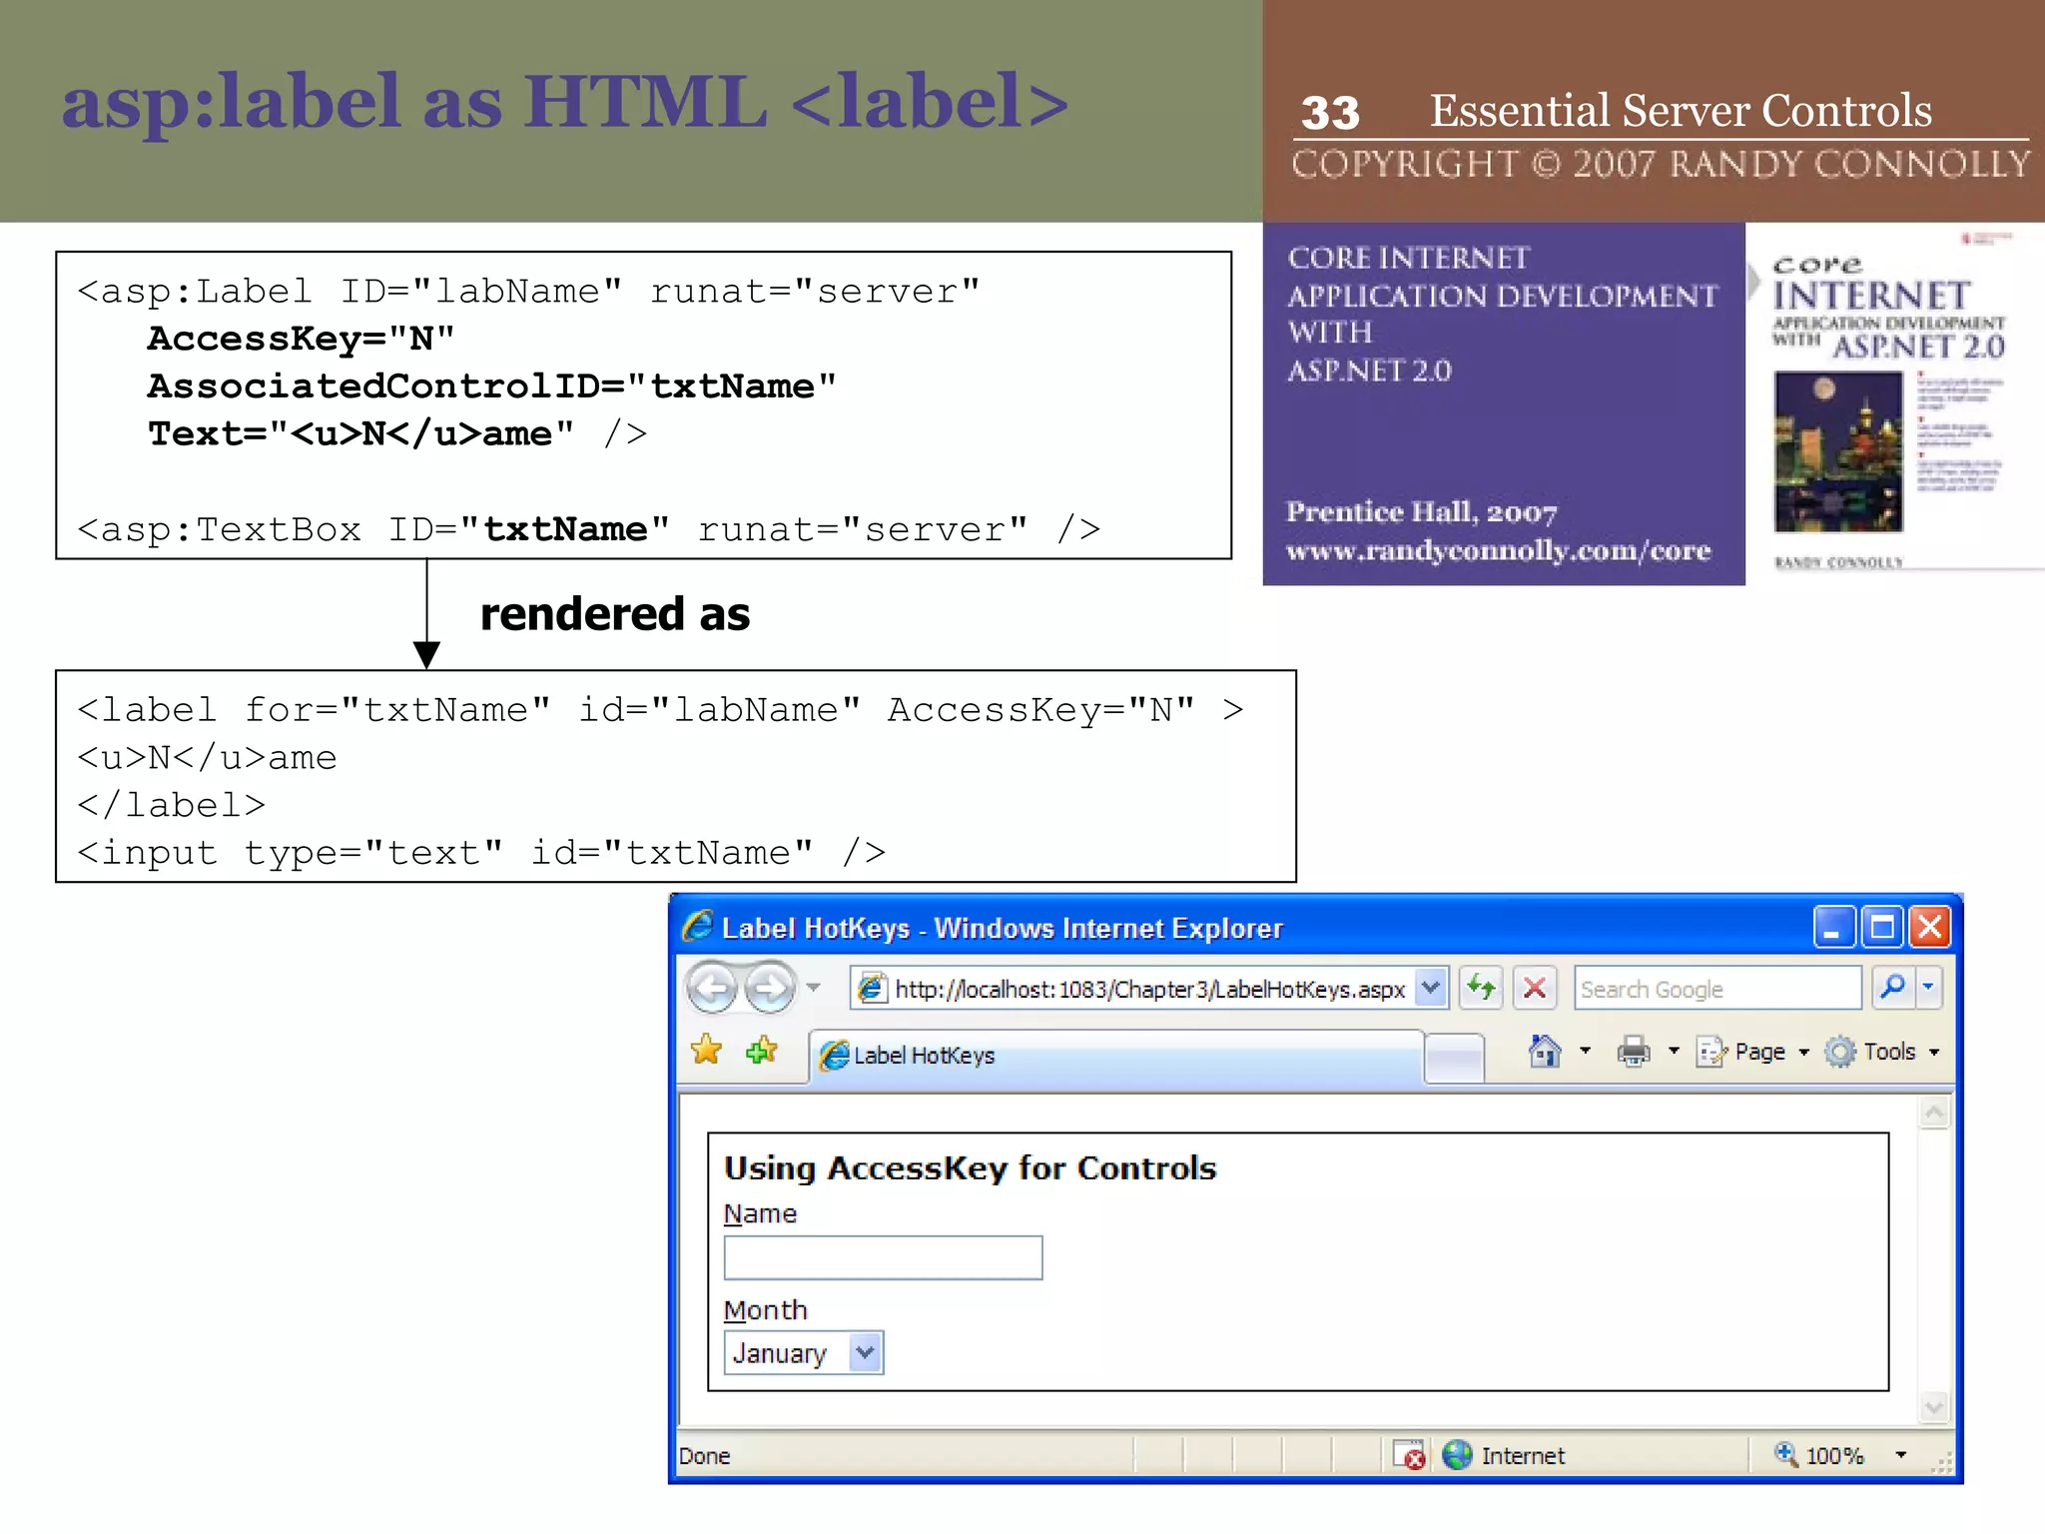The height and width of the screenshot is (1534, 2045).
Task: Click the Internet zone globe icon
Action: click(1457, 1455)
